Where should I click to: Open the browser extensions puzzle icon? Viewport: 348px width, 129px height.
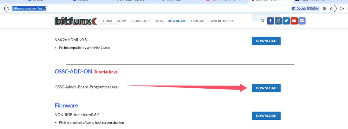[x=342, y=8]
